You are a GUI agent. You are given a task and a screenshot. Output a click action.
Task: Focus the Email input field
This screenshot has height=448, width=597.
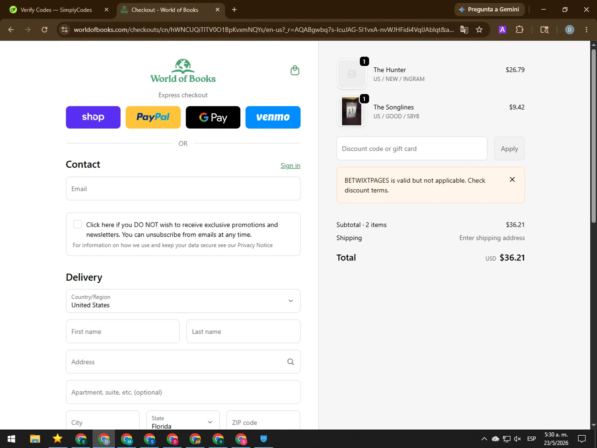[183, 189]
